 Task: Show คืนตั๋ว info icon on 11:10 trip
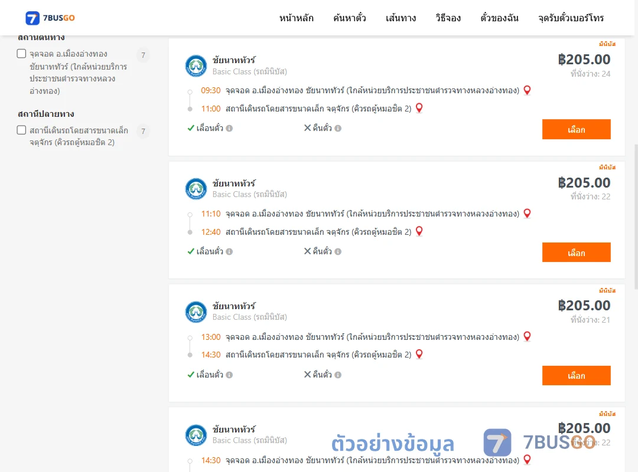[x=338, y=252]
